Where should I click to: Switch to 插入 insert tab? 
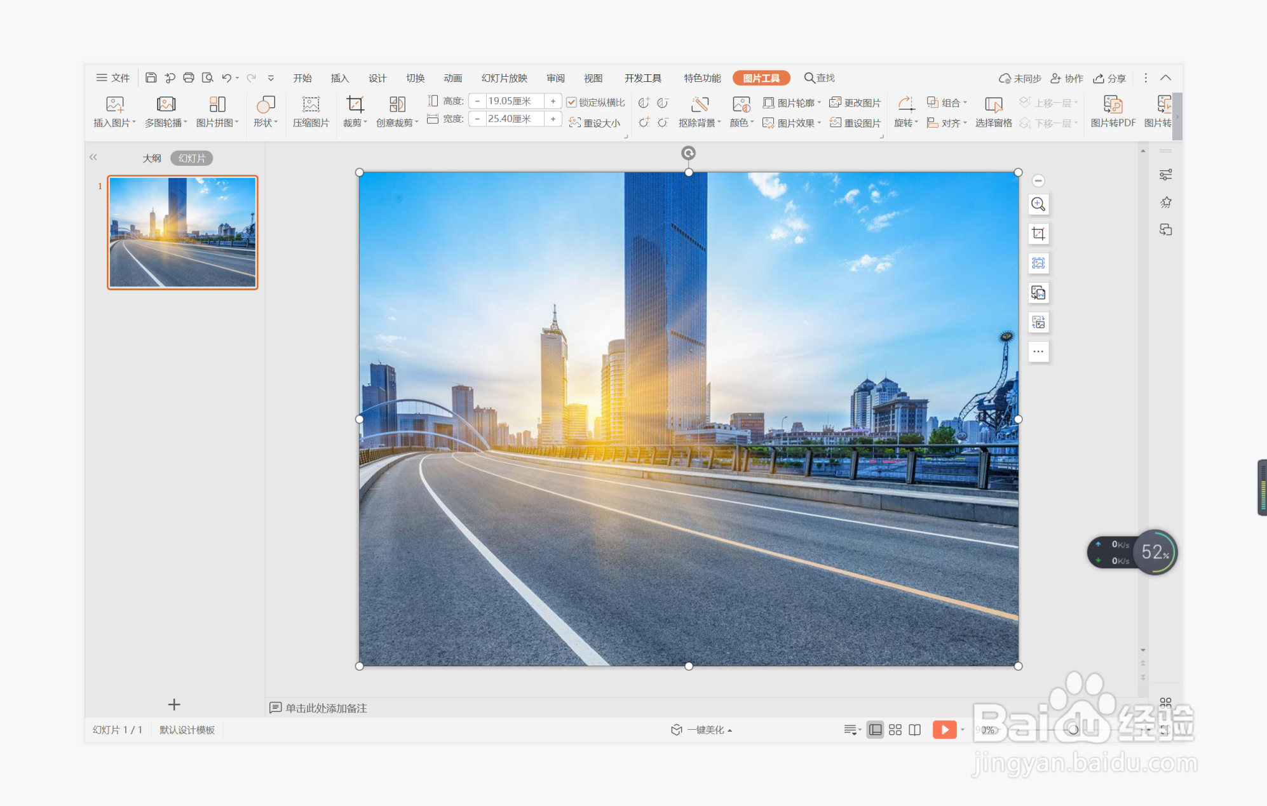(340, 77)
